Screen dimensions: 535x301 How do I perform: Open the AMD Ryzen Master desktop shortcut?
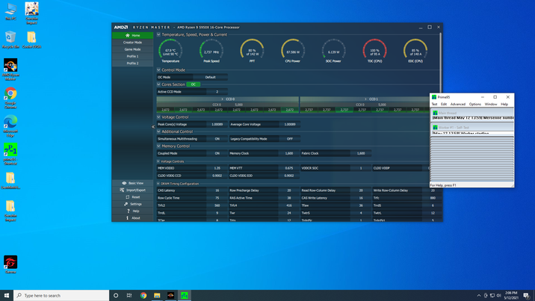10,69
